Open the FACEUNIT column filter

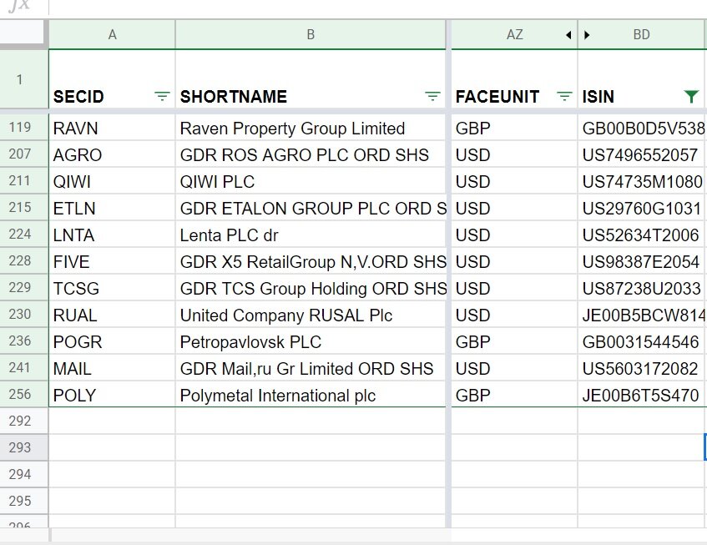click(564, 96)
